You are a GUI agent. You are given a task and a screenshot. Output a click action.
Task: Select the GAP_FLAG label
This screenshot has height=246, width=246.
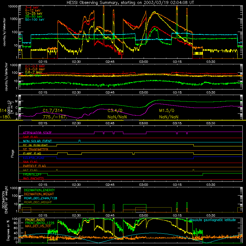tap(30, 137)
